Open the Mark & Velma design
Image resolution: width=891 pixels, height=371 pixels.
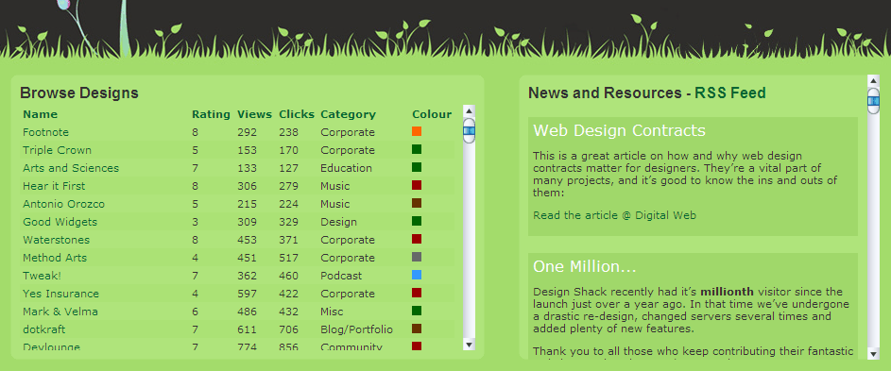coord(60,312)
